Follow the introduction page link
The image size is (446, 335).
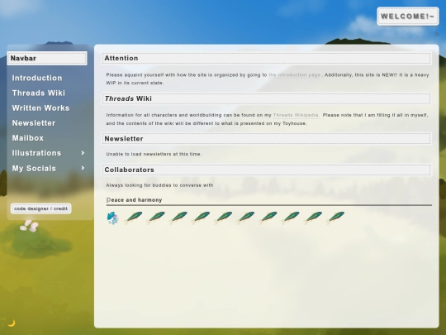click(295, 75)
